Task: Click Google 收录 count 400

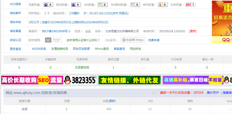Action: point(109,109)
